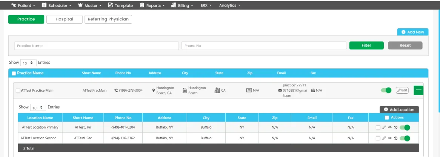
Task: Click the city building icon beside Huntington Beach
Action: [185, 91]
